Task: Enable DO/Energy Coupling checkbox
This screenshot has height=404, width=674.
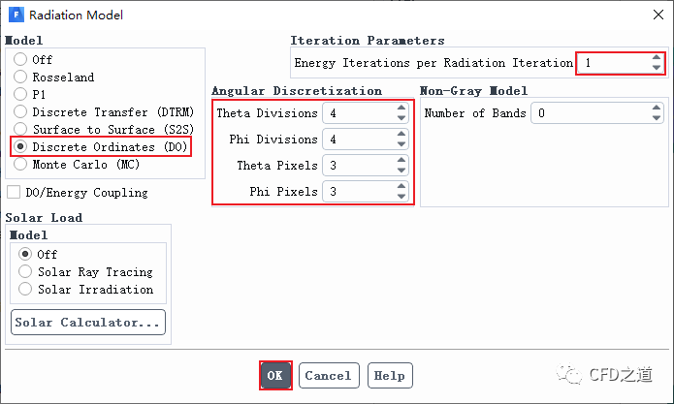Action: 14,192
